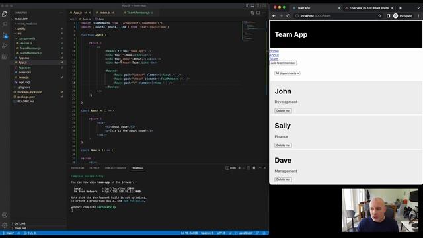Expand the public folder
Screen dimensions: 423x238
(x=38, y=28)
